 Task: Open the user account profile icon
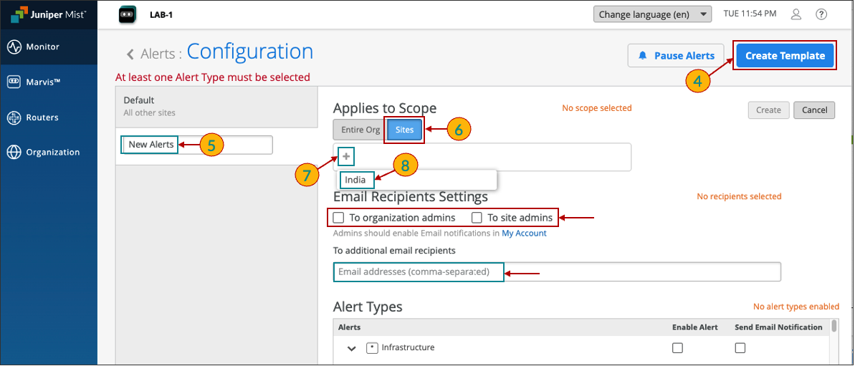pos(796,14)
